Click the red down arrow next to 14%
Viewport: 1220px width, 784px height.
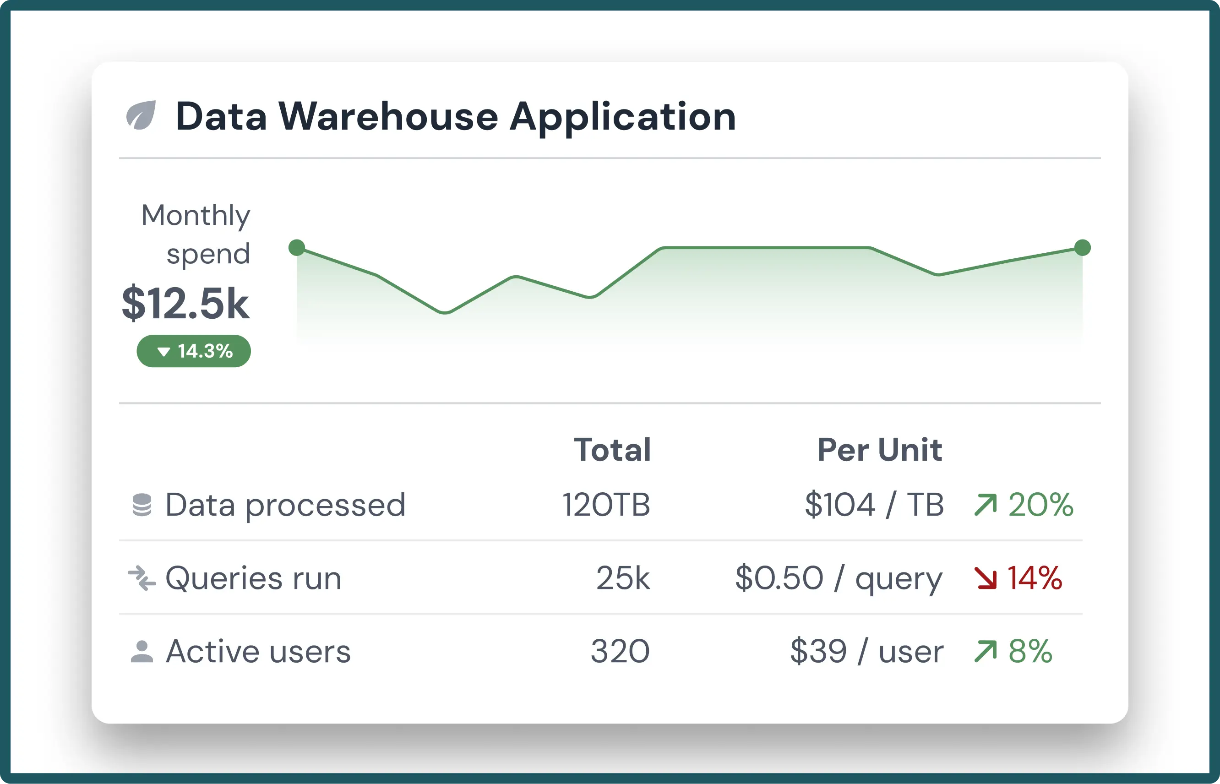986,578
